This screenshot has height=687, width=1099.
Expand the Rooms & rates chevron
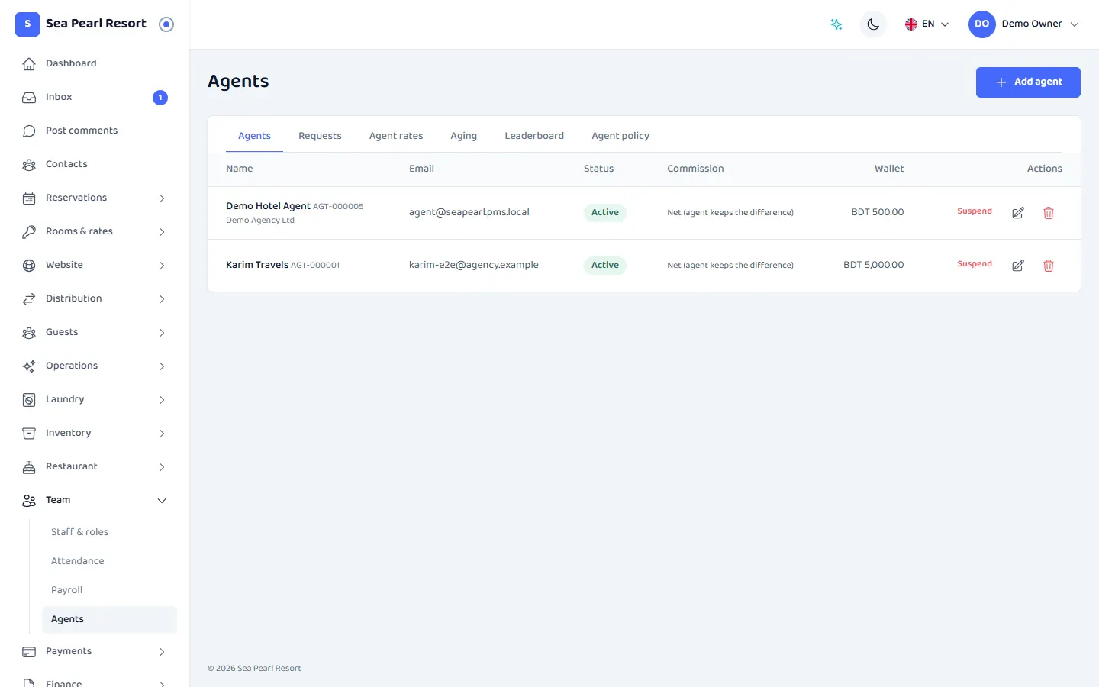[162, 232]
